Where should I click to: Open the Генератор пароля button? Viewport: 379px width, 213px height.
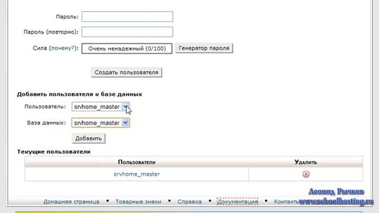point(204,48)
